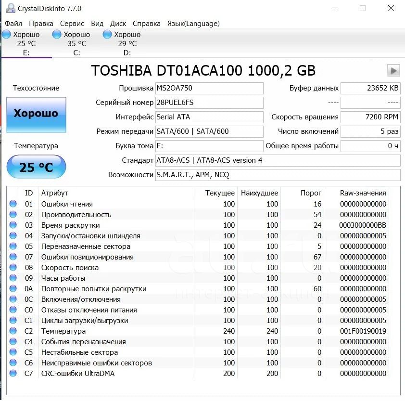The image size is (405, 402).
Task: Select the raw value 001F00190019
Action: pos(363,331)
